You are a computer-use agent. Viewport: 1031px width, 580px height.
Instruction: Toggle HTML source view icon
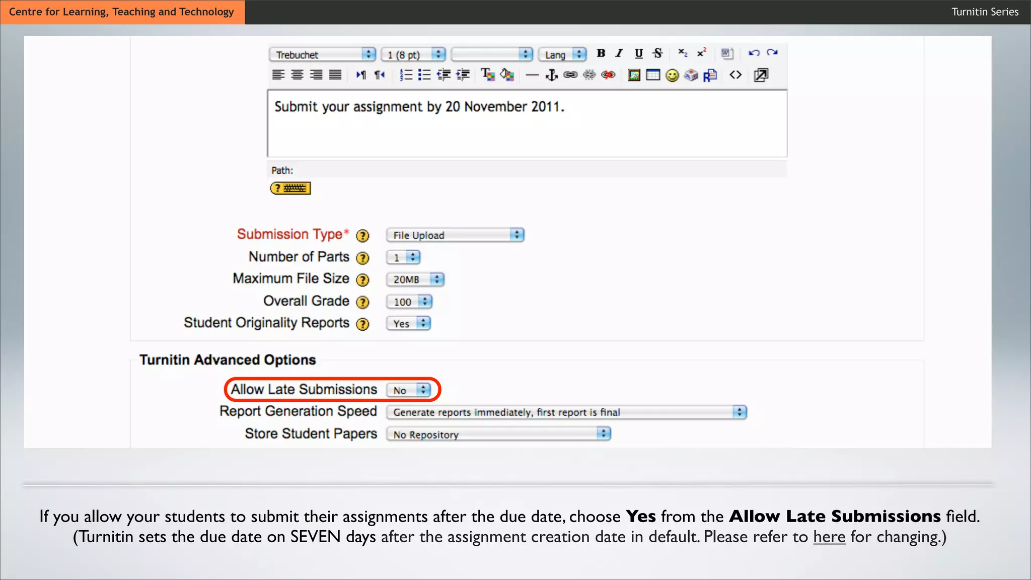(x=735, y=75)
